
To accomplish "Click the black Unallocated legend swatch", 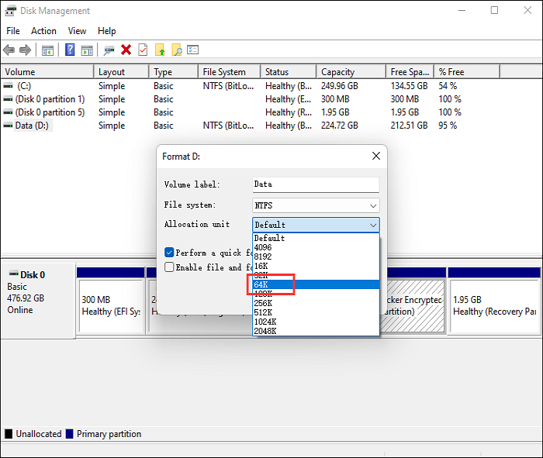I will (9, 434).
